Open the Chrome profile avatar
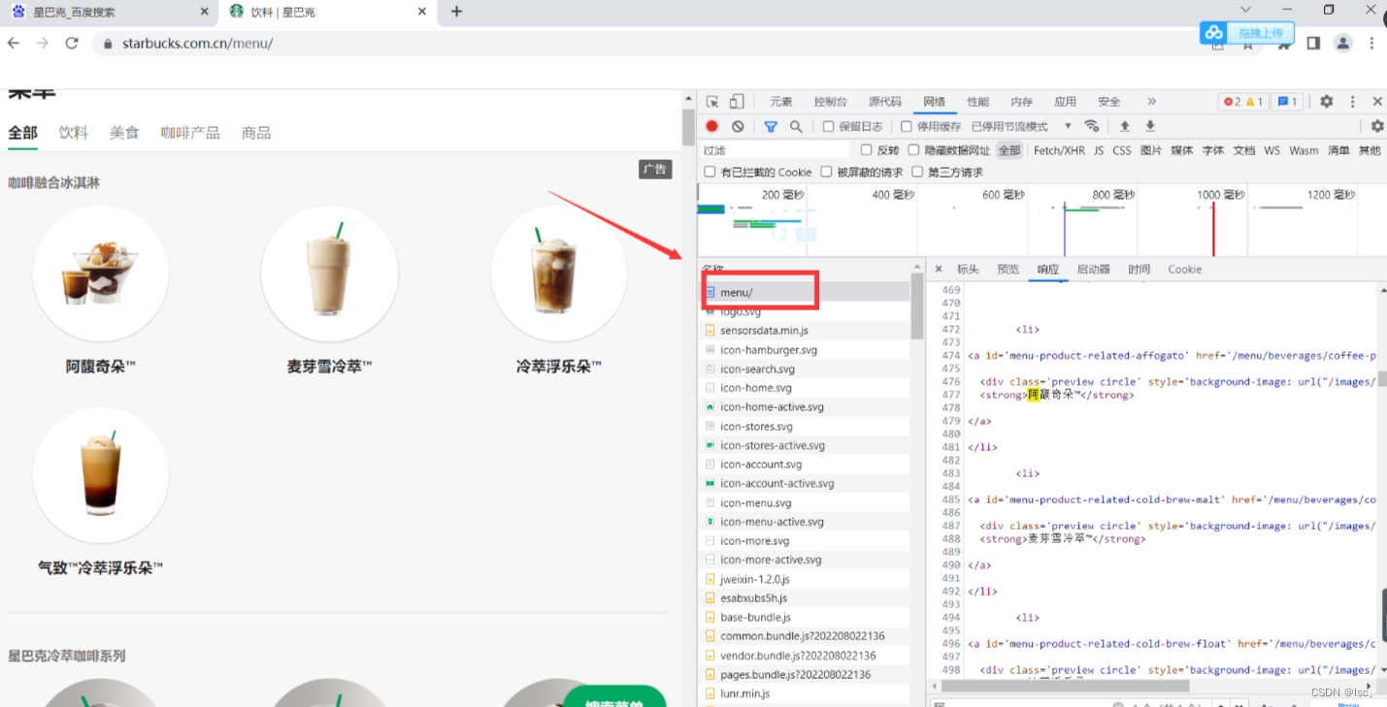 pos(1342,43)
